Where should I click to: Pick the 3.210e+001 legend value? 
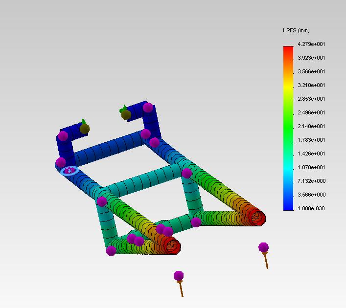(x=311, y=85)
